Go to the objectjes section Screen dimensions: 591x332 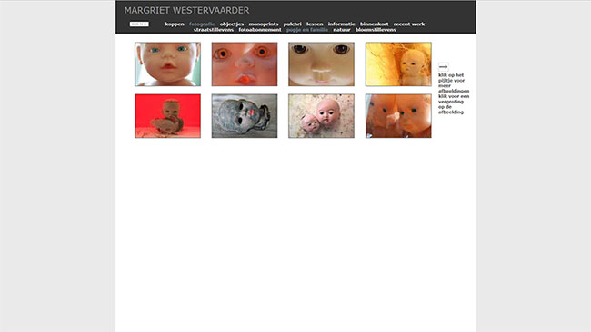point(232,24)
